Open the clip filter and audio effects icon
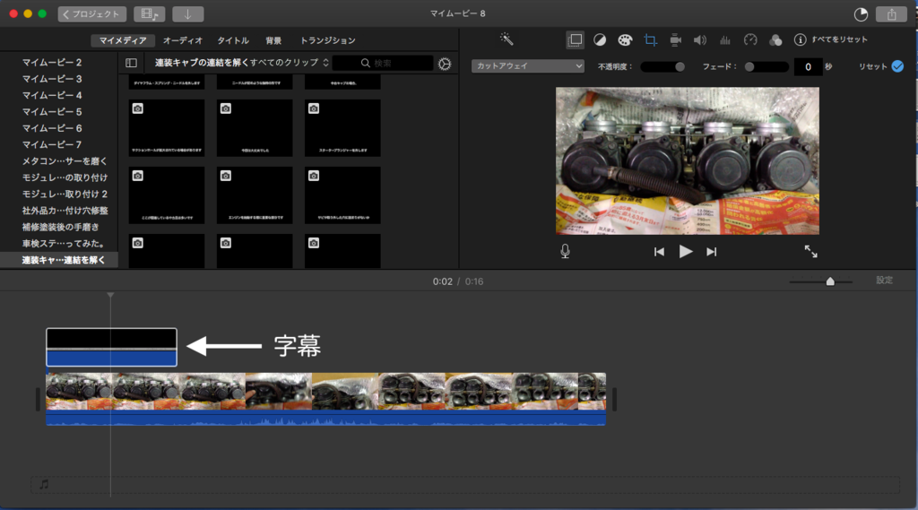Image resolution: width=918 pixels, height=510 pixels. tap(775, 39)
